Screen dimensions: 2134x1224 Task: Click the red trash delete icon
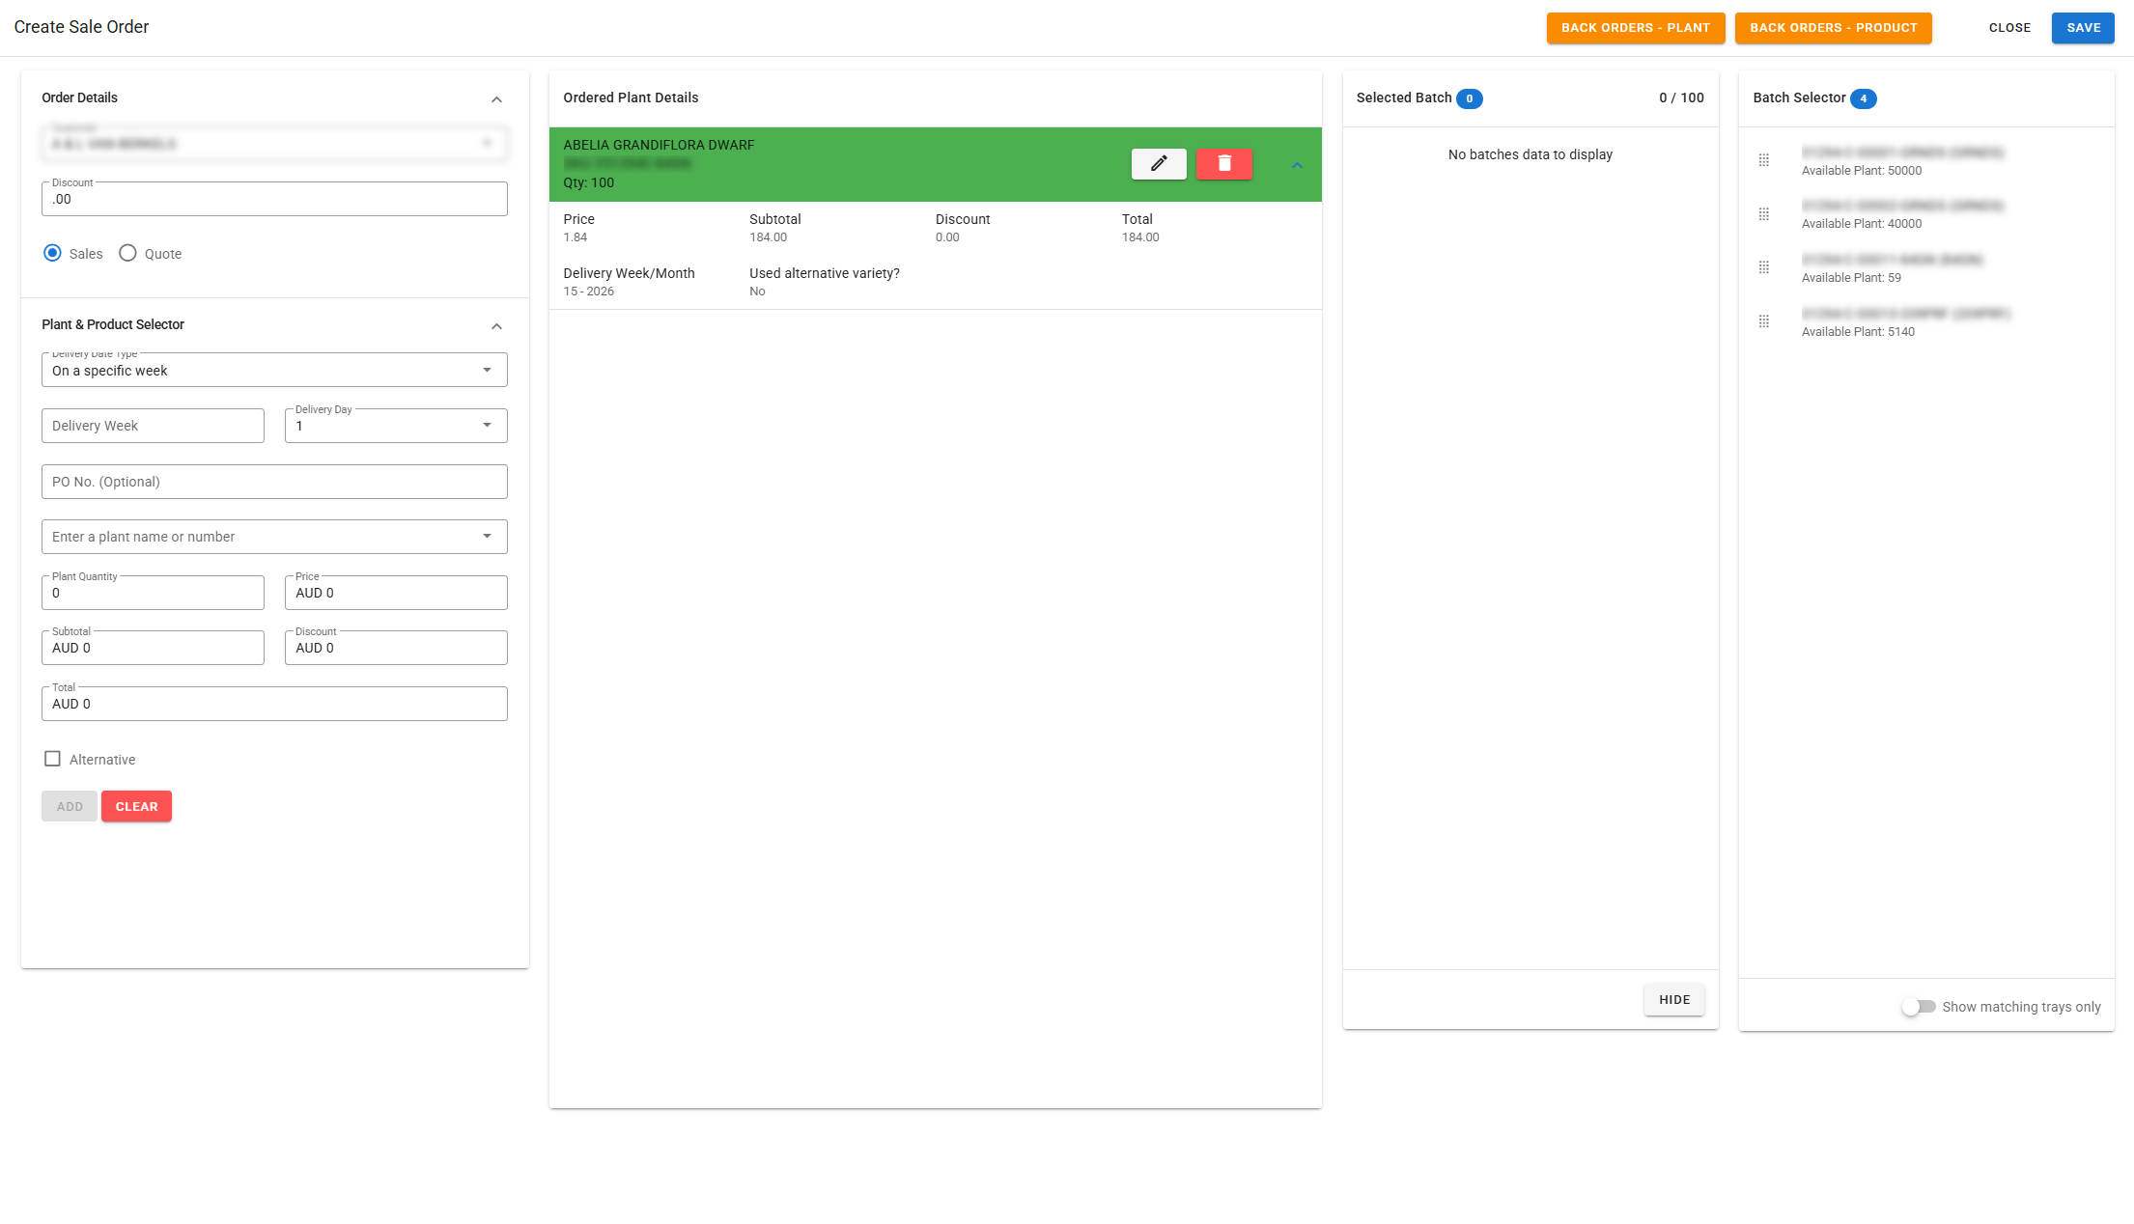pos(1223,164)
